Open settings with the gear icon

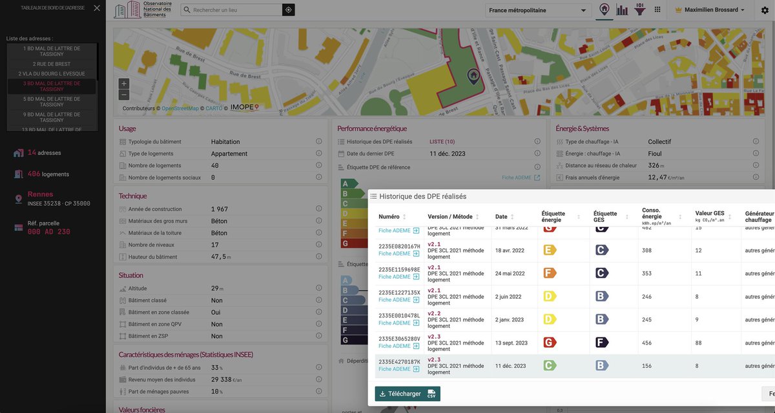tap(765, 10)
